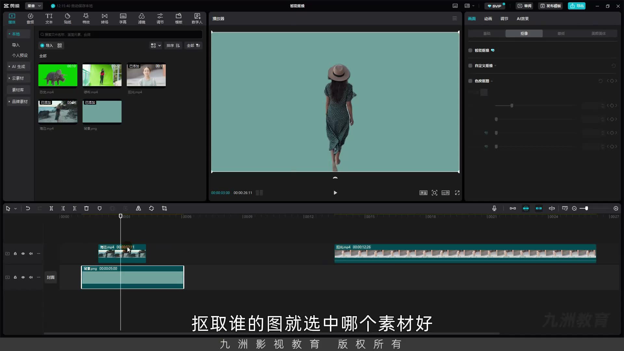Click the timeline zoom slider handle

pos(586,208)
